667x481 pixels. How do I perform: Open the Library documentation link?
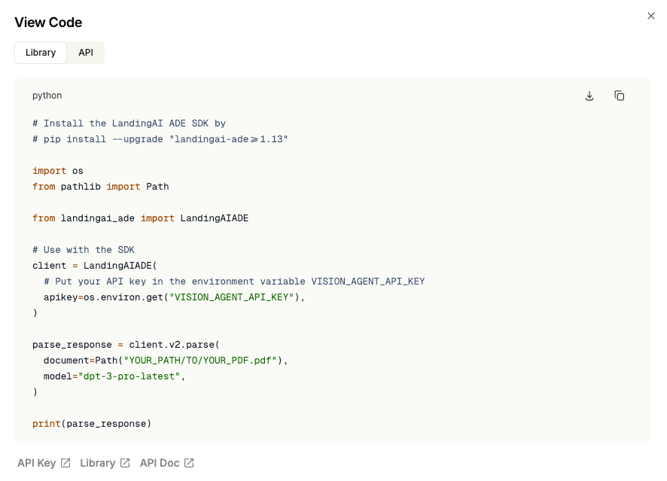click(x=105, y=463)
